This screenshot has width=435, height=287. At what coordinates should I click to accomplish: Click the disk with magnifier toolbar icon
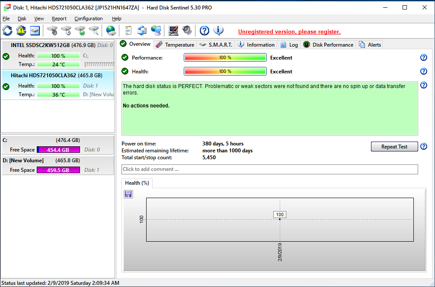click(94, 31)
